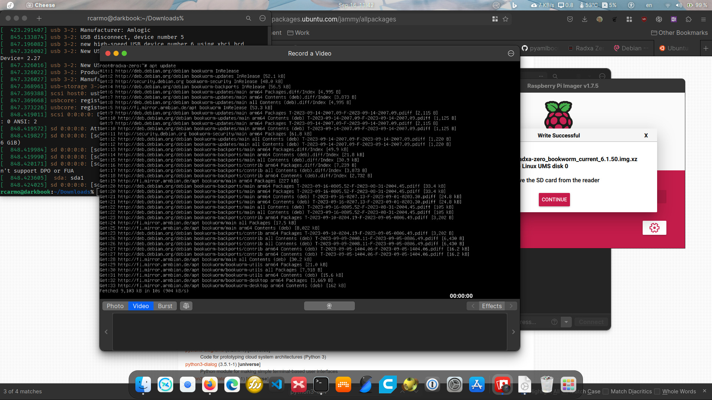This screenshot has width=712, height=400.
Task: Toggle the Match Case find option
Action: tap(590, 391)
